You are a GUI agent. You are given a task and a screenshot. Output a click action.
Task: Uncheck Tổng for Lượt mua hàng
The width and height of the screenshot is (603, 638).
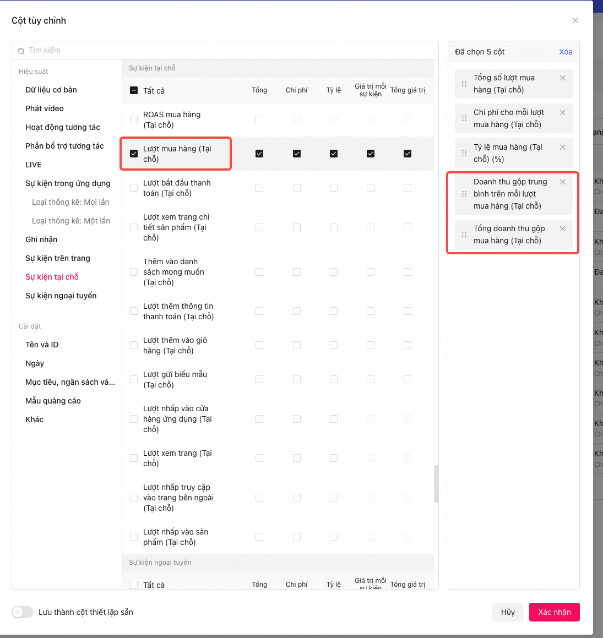click(259, 154)
